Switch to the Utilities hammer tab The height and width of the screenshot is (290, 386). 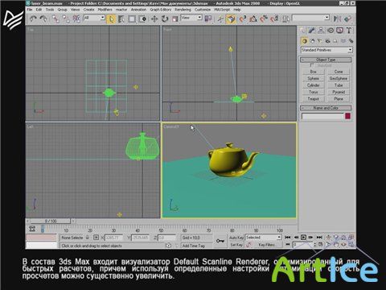(x=349, y=31)
